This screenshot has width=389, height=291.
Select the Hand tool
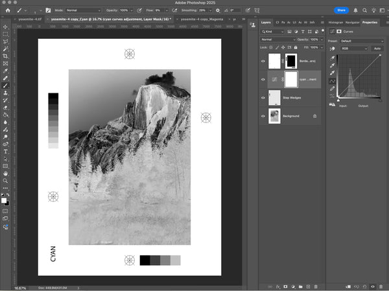click(x=5, y=174)
